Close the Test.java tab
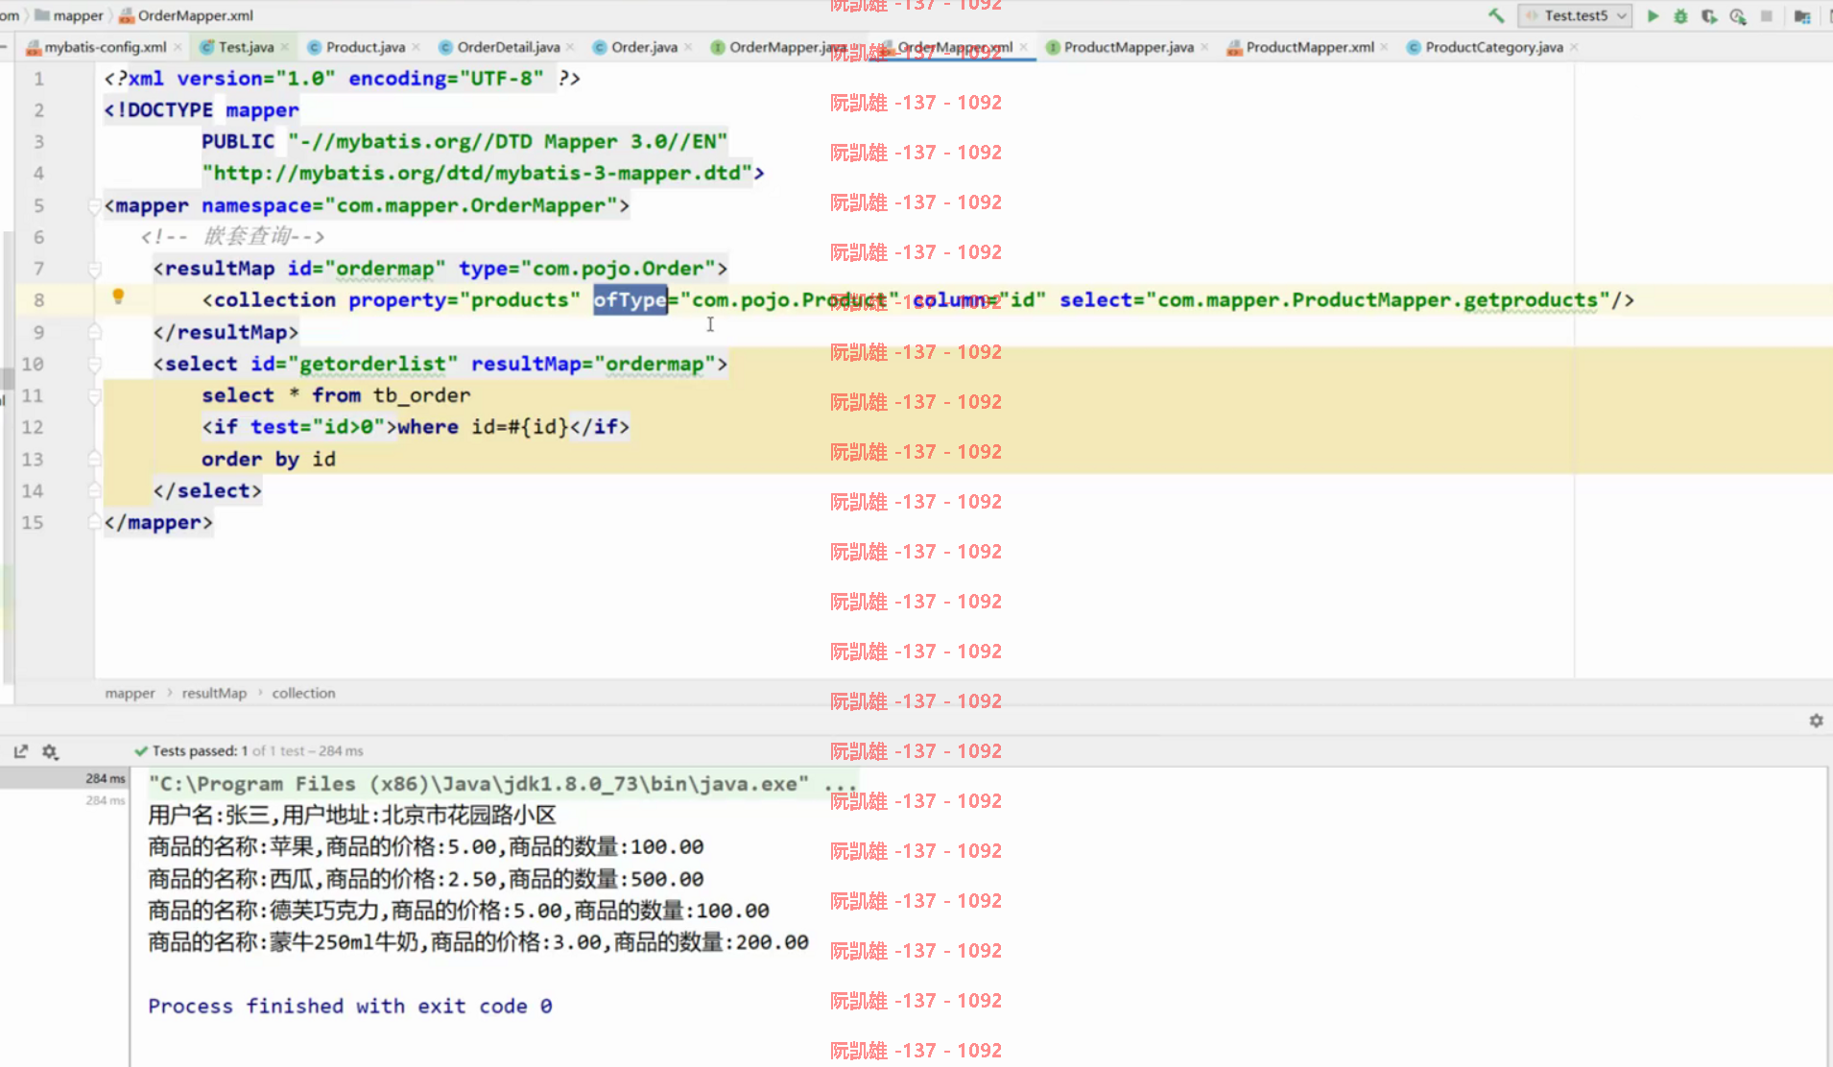The width and height of the screenshot is (1833, 1067). tap(285, 47)
